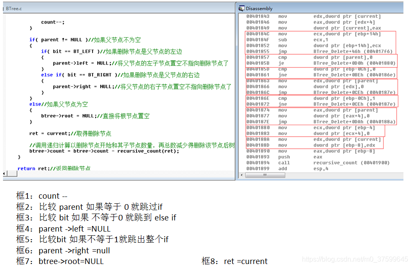
Task: Click the 'else' line with green comment
Action: click(x=59, y=104)
